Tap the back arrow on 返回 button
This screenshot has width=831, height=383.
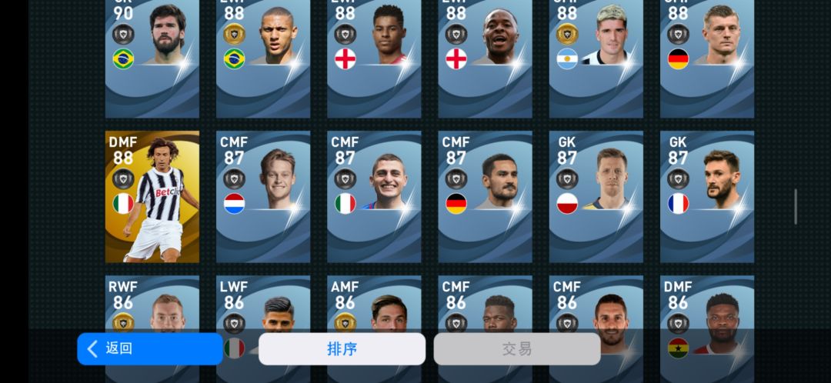[92, 348]
